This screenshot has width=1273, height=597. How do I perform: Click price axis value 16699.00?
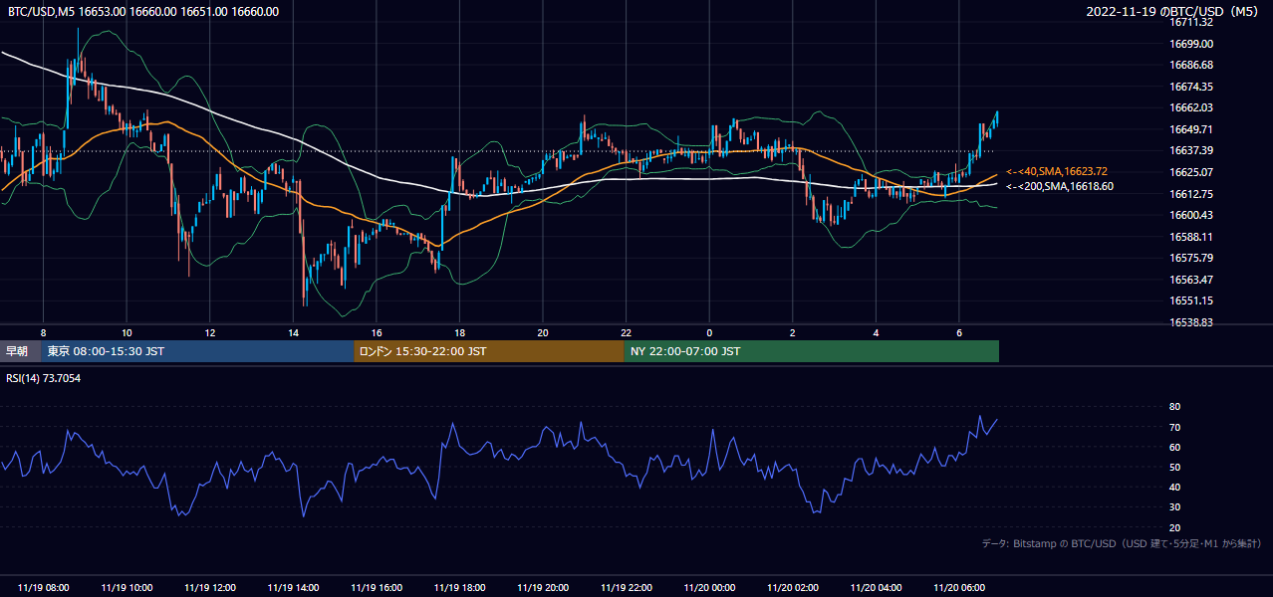(1191, 44)
